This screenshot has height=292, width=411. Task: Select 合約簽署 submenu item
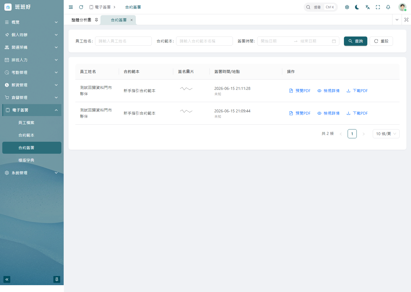pyautogui.click(x=32, y=148)
